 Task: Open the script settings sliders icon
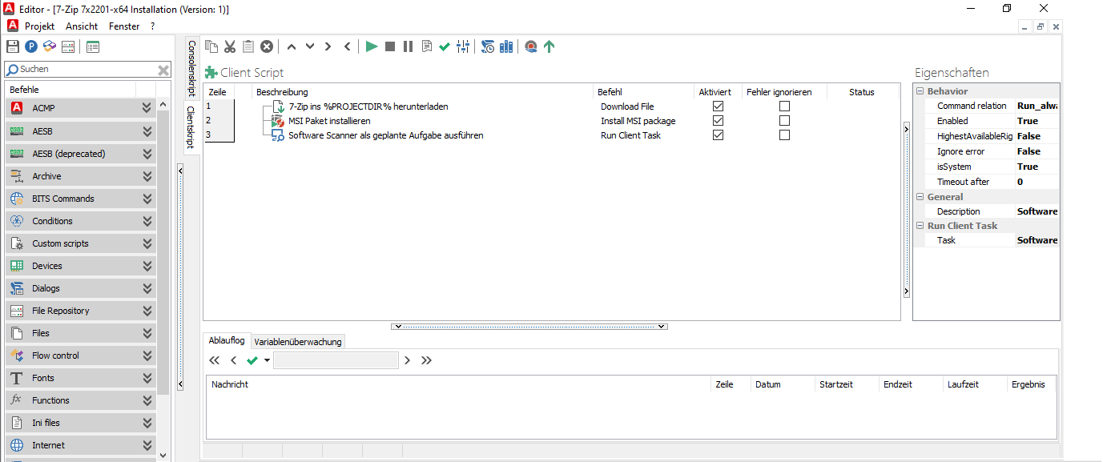coord(463,46)
